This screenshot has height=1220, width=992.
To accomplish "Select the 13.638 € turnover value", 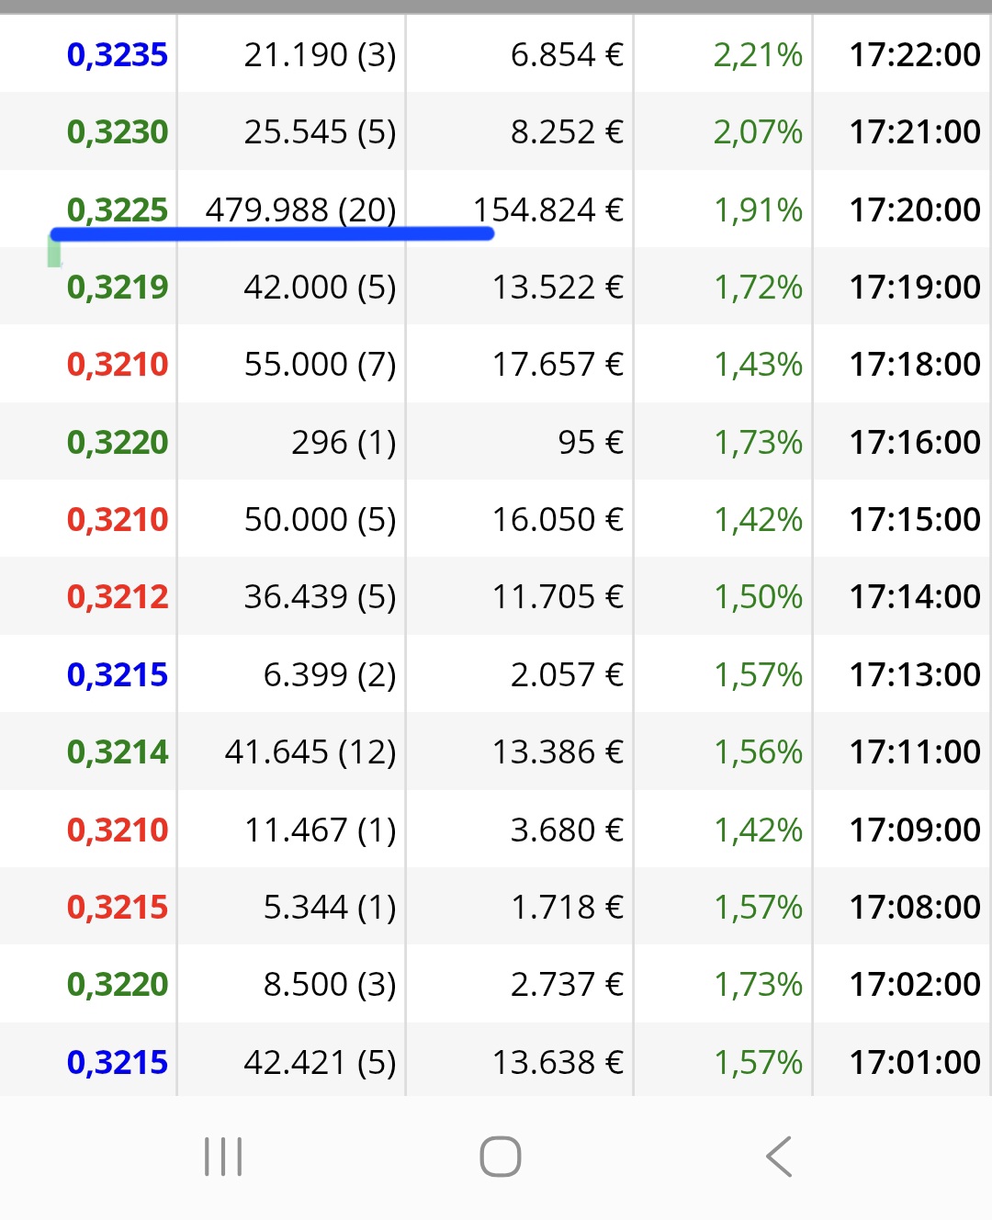I will 558,1063.
